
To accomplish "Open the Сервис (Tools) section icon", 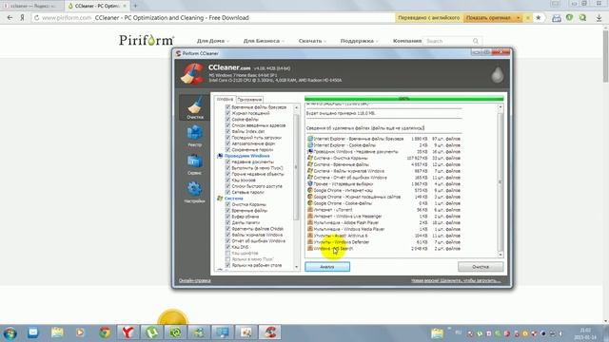I will coord(194,163).
